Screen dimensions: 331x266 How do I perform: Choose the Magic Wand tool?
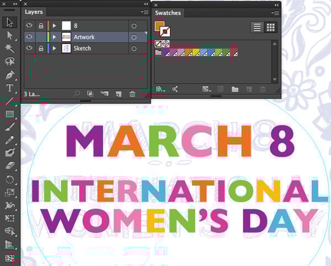pos(9,48)
